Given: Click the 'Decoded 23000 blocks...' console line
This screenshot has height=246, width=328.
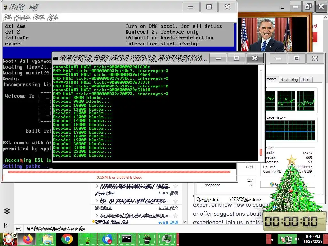Looking at the screenshot, I should coord(82,155).
